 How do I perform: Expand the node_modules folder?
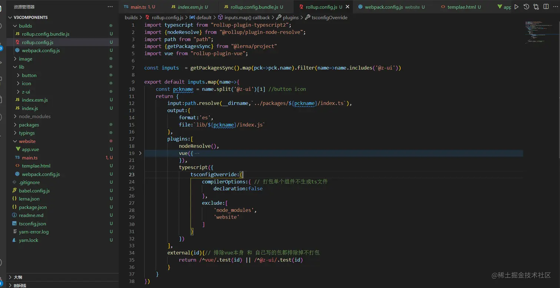pos(15,116)
